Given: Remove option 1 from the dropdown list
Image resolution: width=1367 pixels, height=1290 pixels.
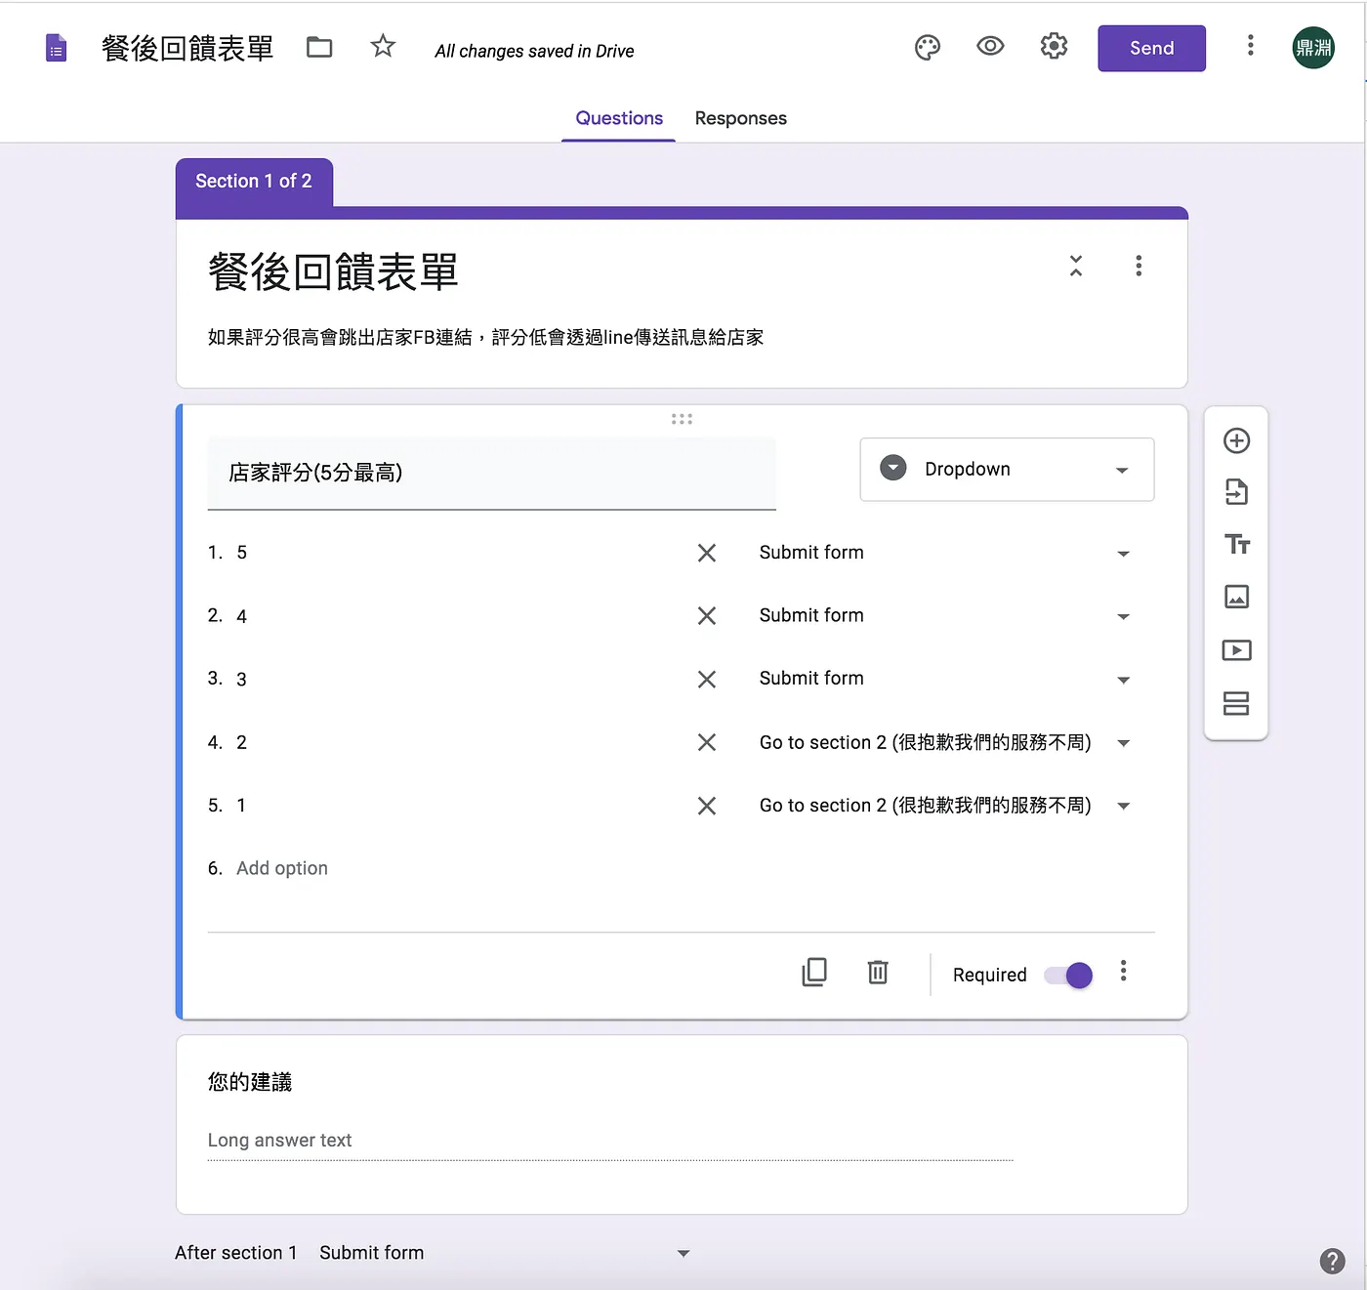Looking at the screenshot, I should 707,806.
